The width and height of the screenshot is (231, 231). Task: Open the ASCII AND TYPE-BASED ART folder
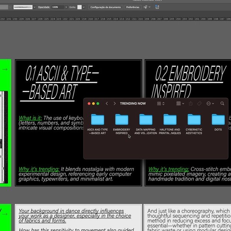pos(97,119)
